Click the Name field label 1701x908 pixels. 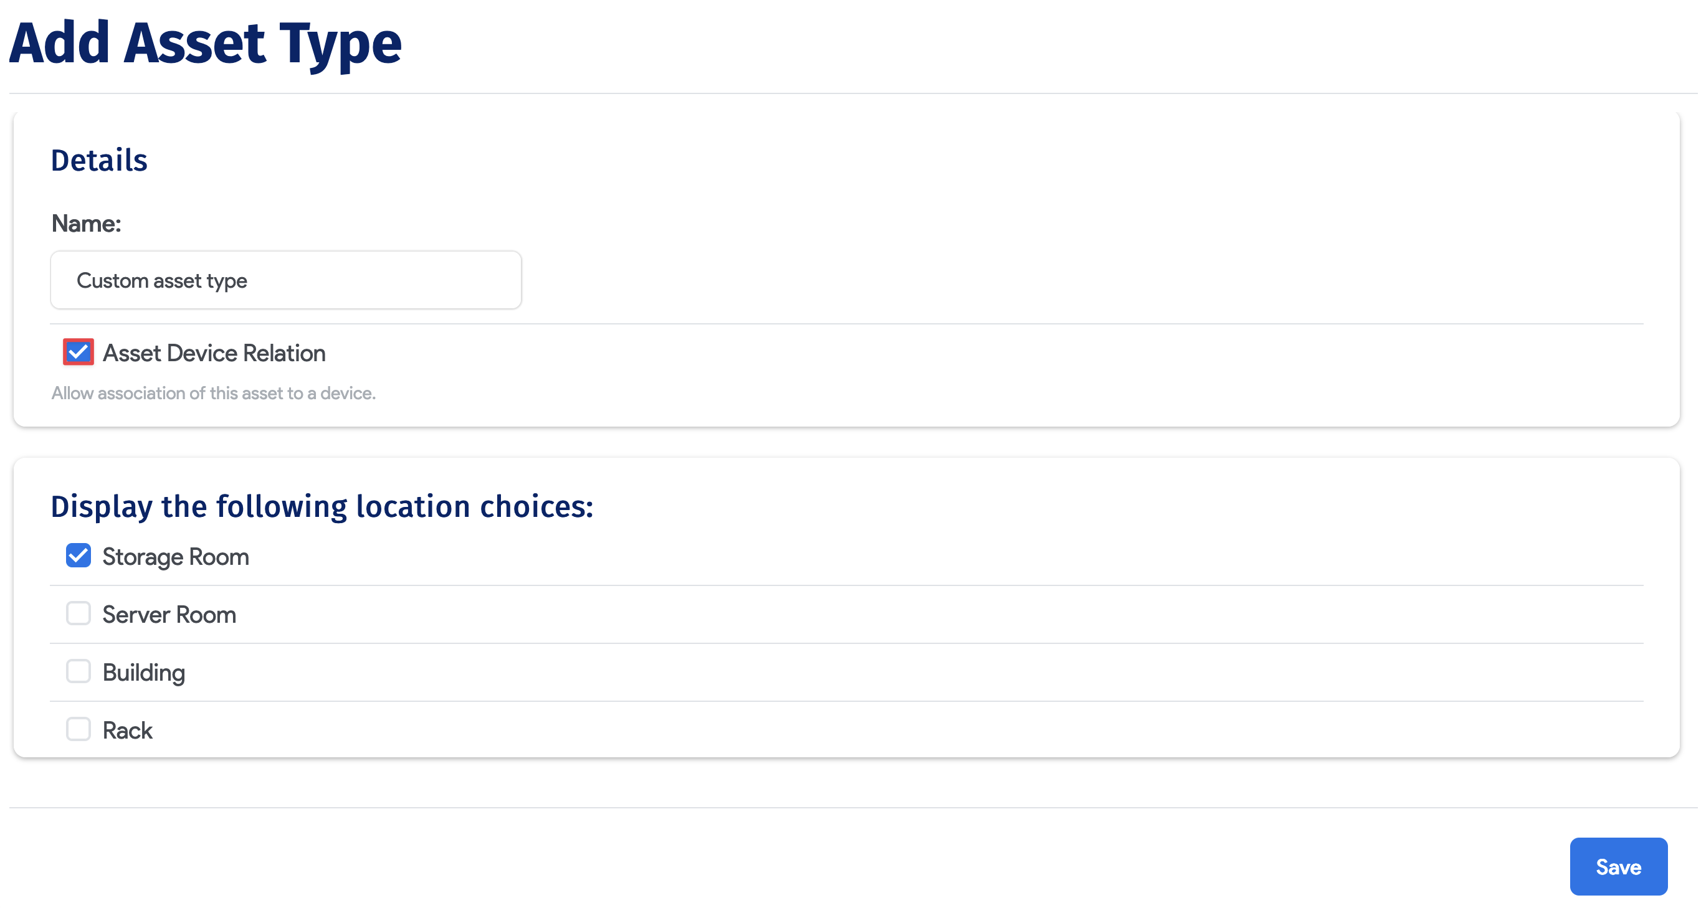coord(86,223)
